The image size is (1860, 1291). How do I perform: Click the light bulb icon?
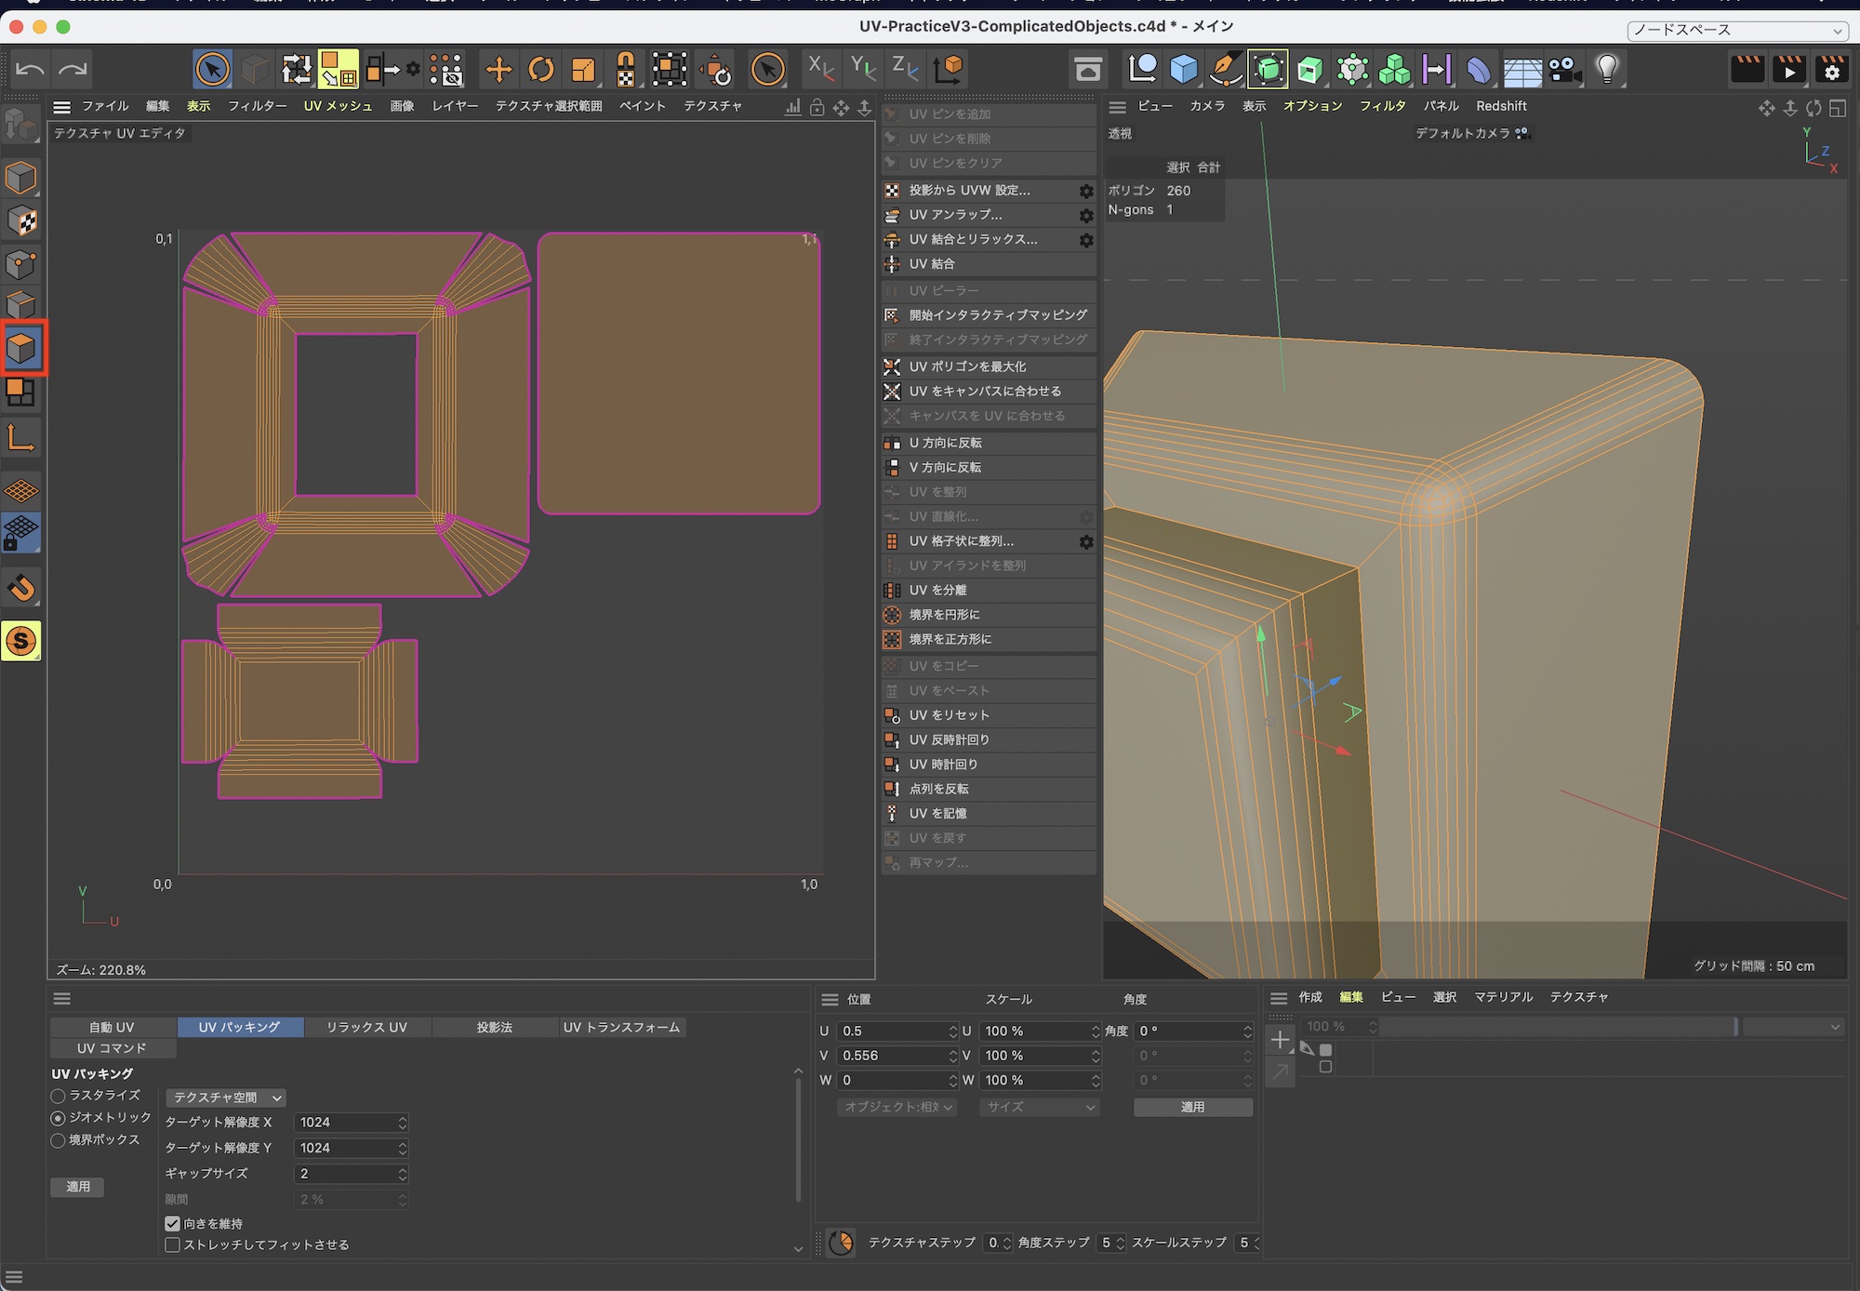click(x=1607, y=69)
